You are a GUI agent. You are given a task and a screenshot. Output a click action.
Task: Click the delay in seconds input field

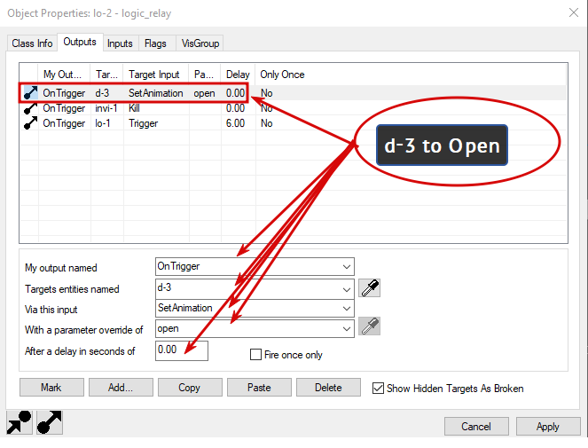182,350
